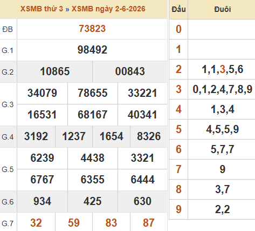Select G.4 number 8326
Screen dimensions: 255x231
(149, 136)
